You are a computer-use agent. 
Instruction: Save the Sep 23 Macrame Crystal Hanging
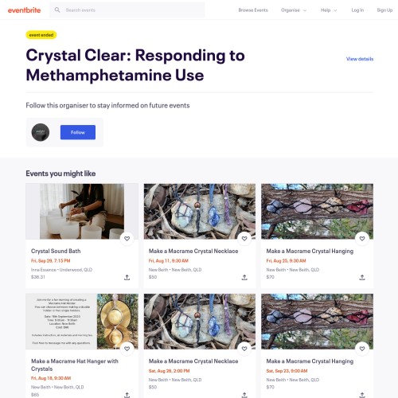tap(362, 349)
